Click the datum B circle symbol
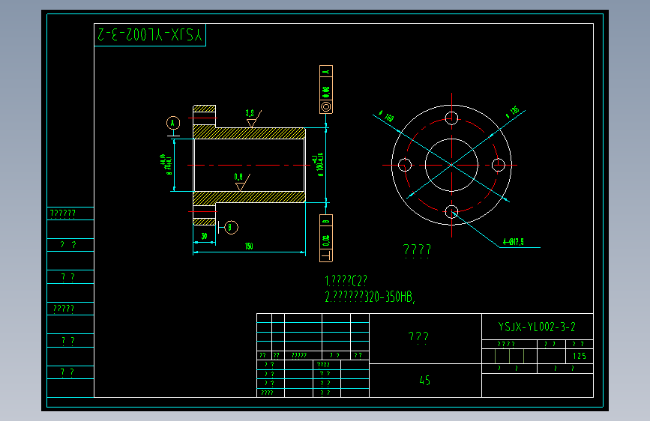The height and width of the screenshot is (421, 650). pyautogui.click(x=232, y=228)
